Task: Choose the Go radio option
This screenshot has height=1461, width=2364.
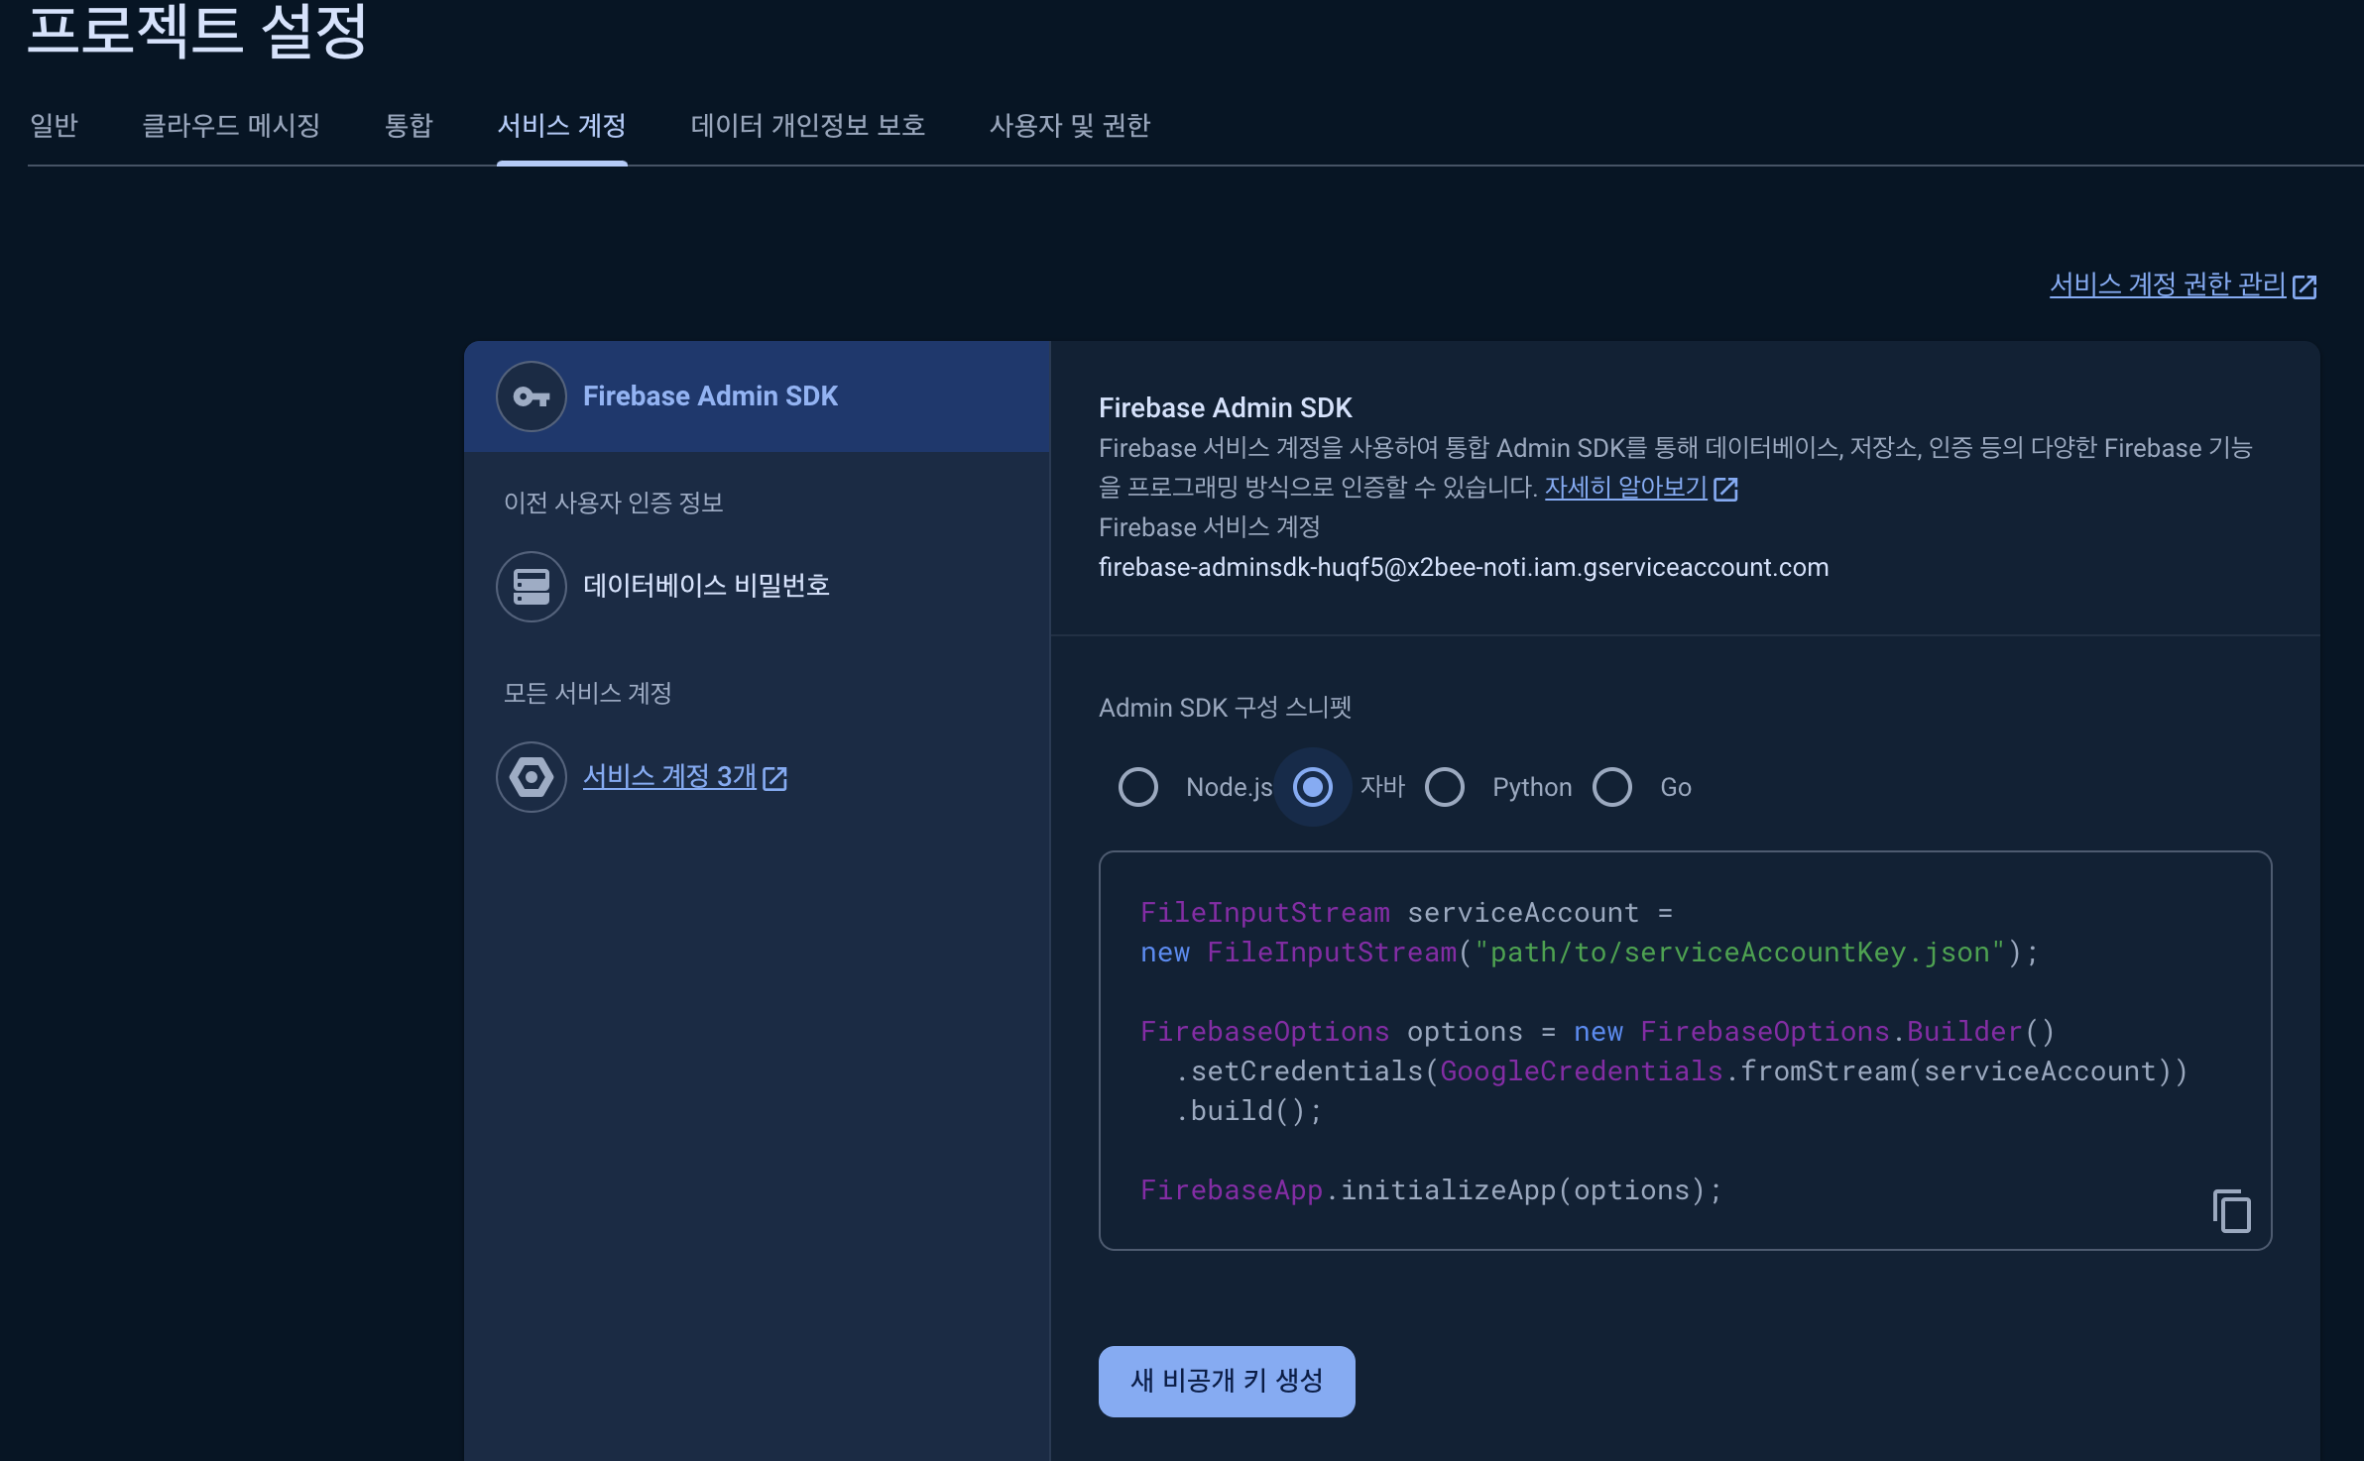Action: click(1612, 787)
